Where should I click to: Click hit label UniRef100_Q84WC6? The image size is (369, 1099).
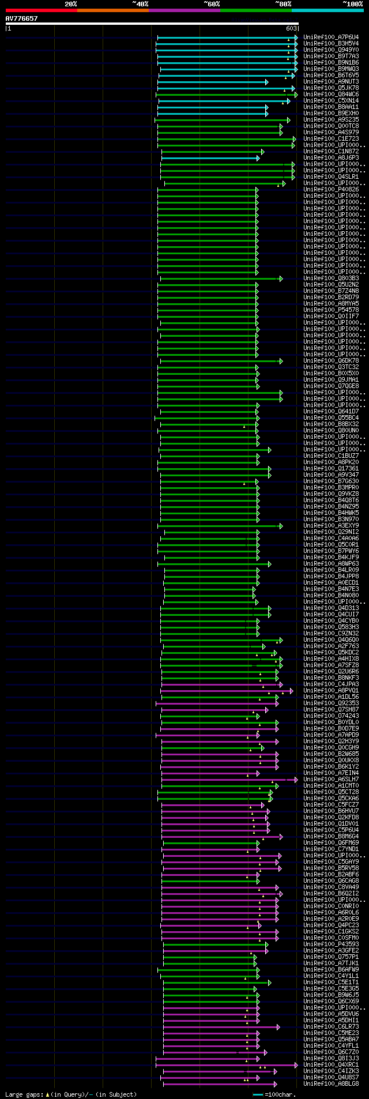[331, 94]
